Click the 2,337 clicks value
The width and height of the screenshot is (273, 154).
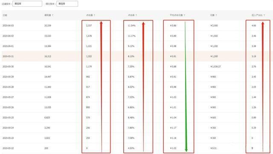(x=89, y=26)
